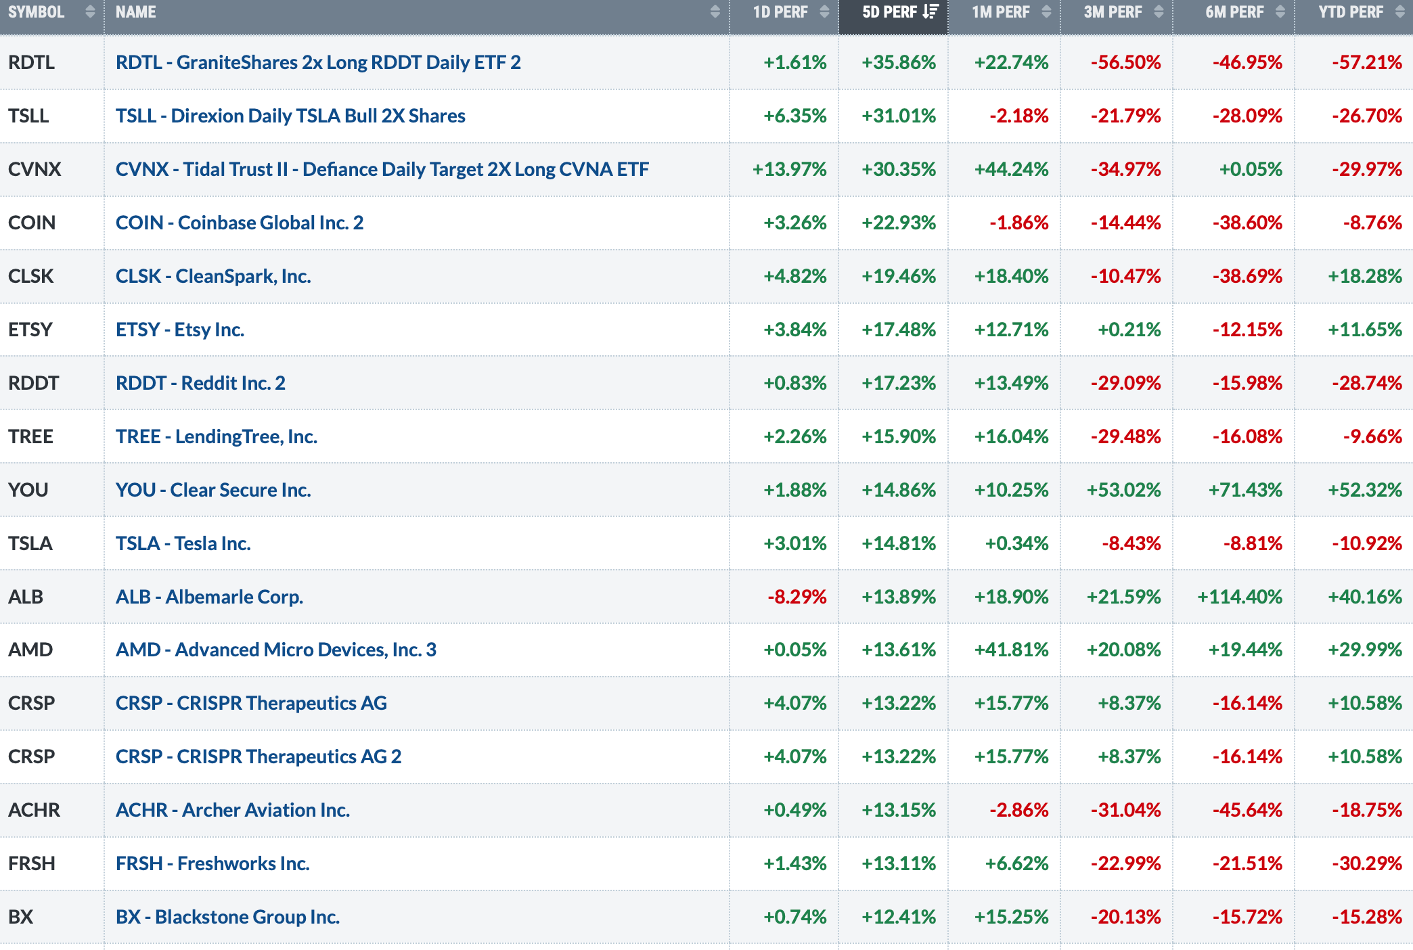This screenshot has width=1413, height=950.
Task: Open the Advanced Micro Devices, Inc. 3 link
Action: tap(275, 650)
